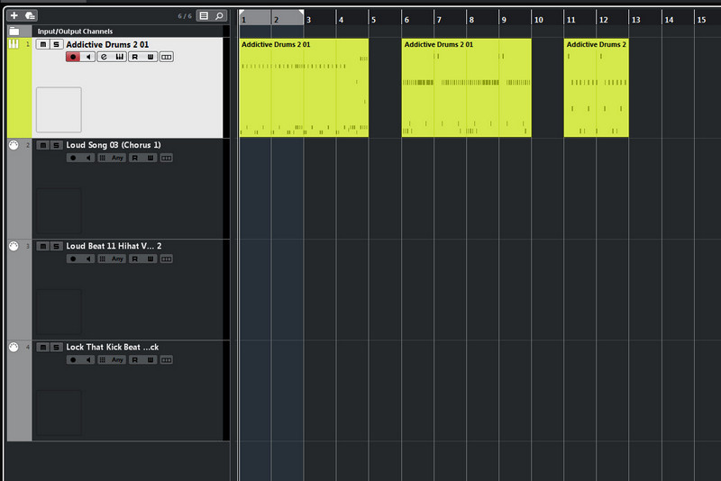Select the Lock That Kick Beat ...ck track name
Screen dimensions: 721x481
(112, 348)
